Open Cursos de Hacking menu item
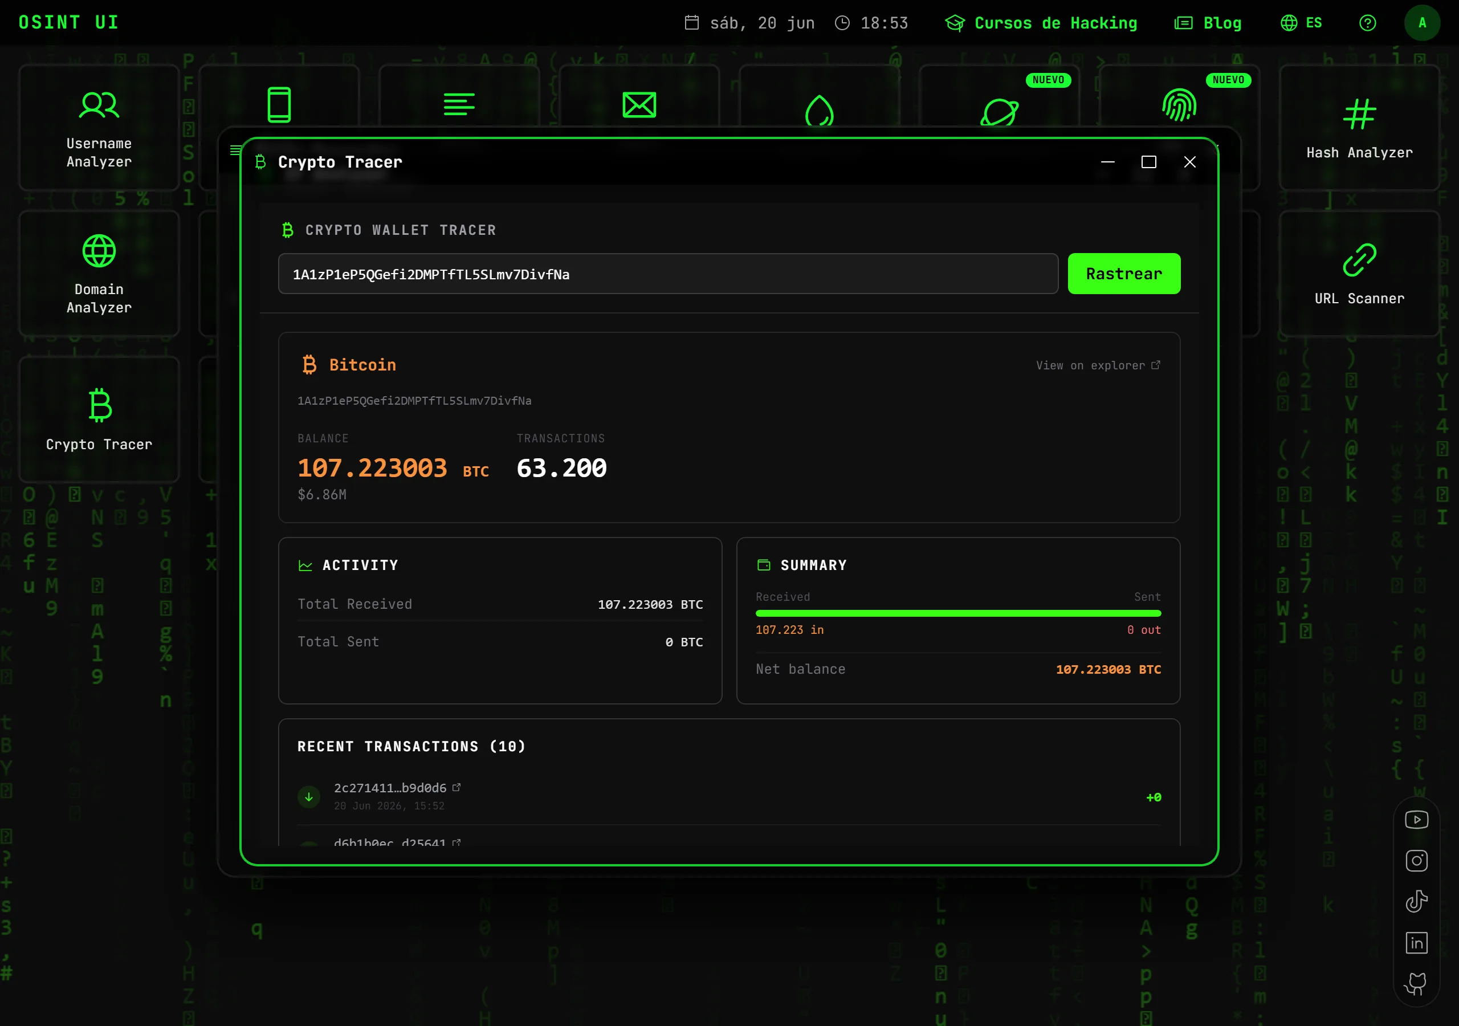This screenshot has height=1026, width=1459. (x=1041, y=23)
